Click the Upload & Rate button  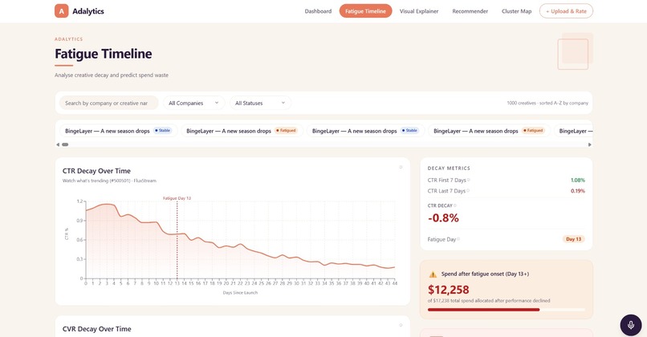coord(566,11)
